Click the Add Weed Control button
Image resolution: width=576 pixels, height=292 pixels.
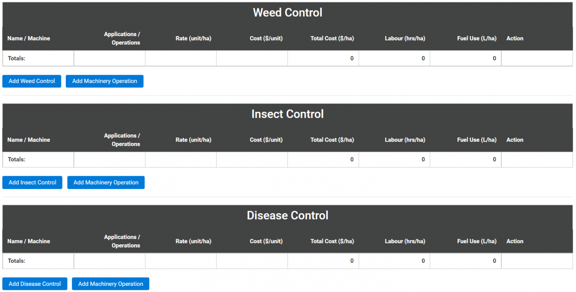tap(31, 81)
